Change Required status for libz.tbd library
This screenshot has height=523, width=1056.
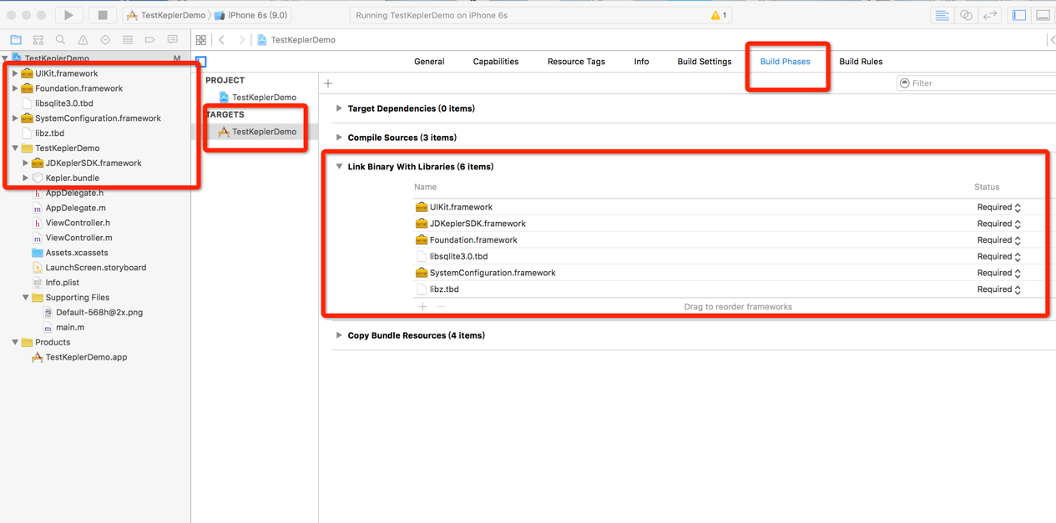click(999, 289)
